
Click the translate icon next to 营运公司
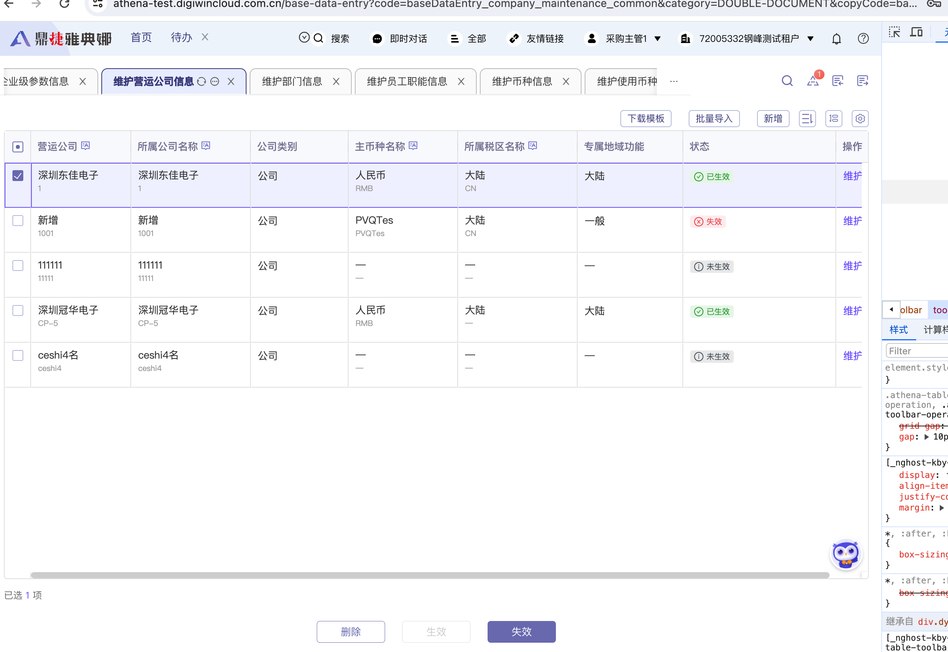[85, 146]
